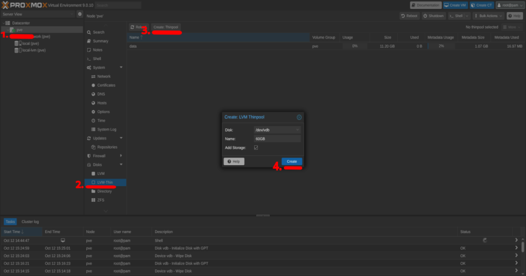Click the gear icon in Server View

(80, 14)
